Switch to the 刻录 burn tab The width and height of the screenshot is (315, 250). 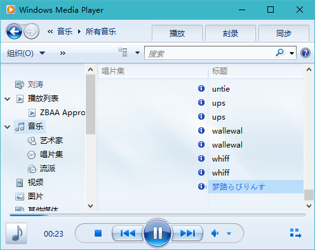tap(231, 33)
